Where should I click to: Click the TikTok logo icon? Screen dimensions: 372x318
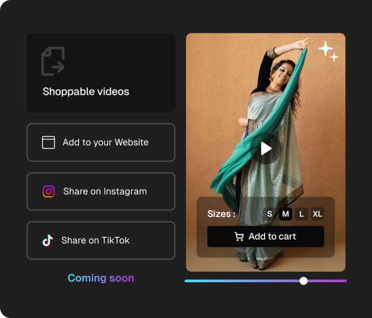(x=47, y=240)
